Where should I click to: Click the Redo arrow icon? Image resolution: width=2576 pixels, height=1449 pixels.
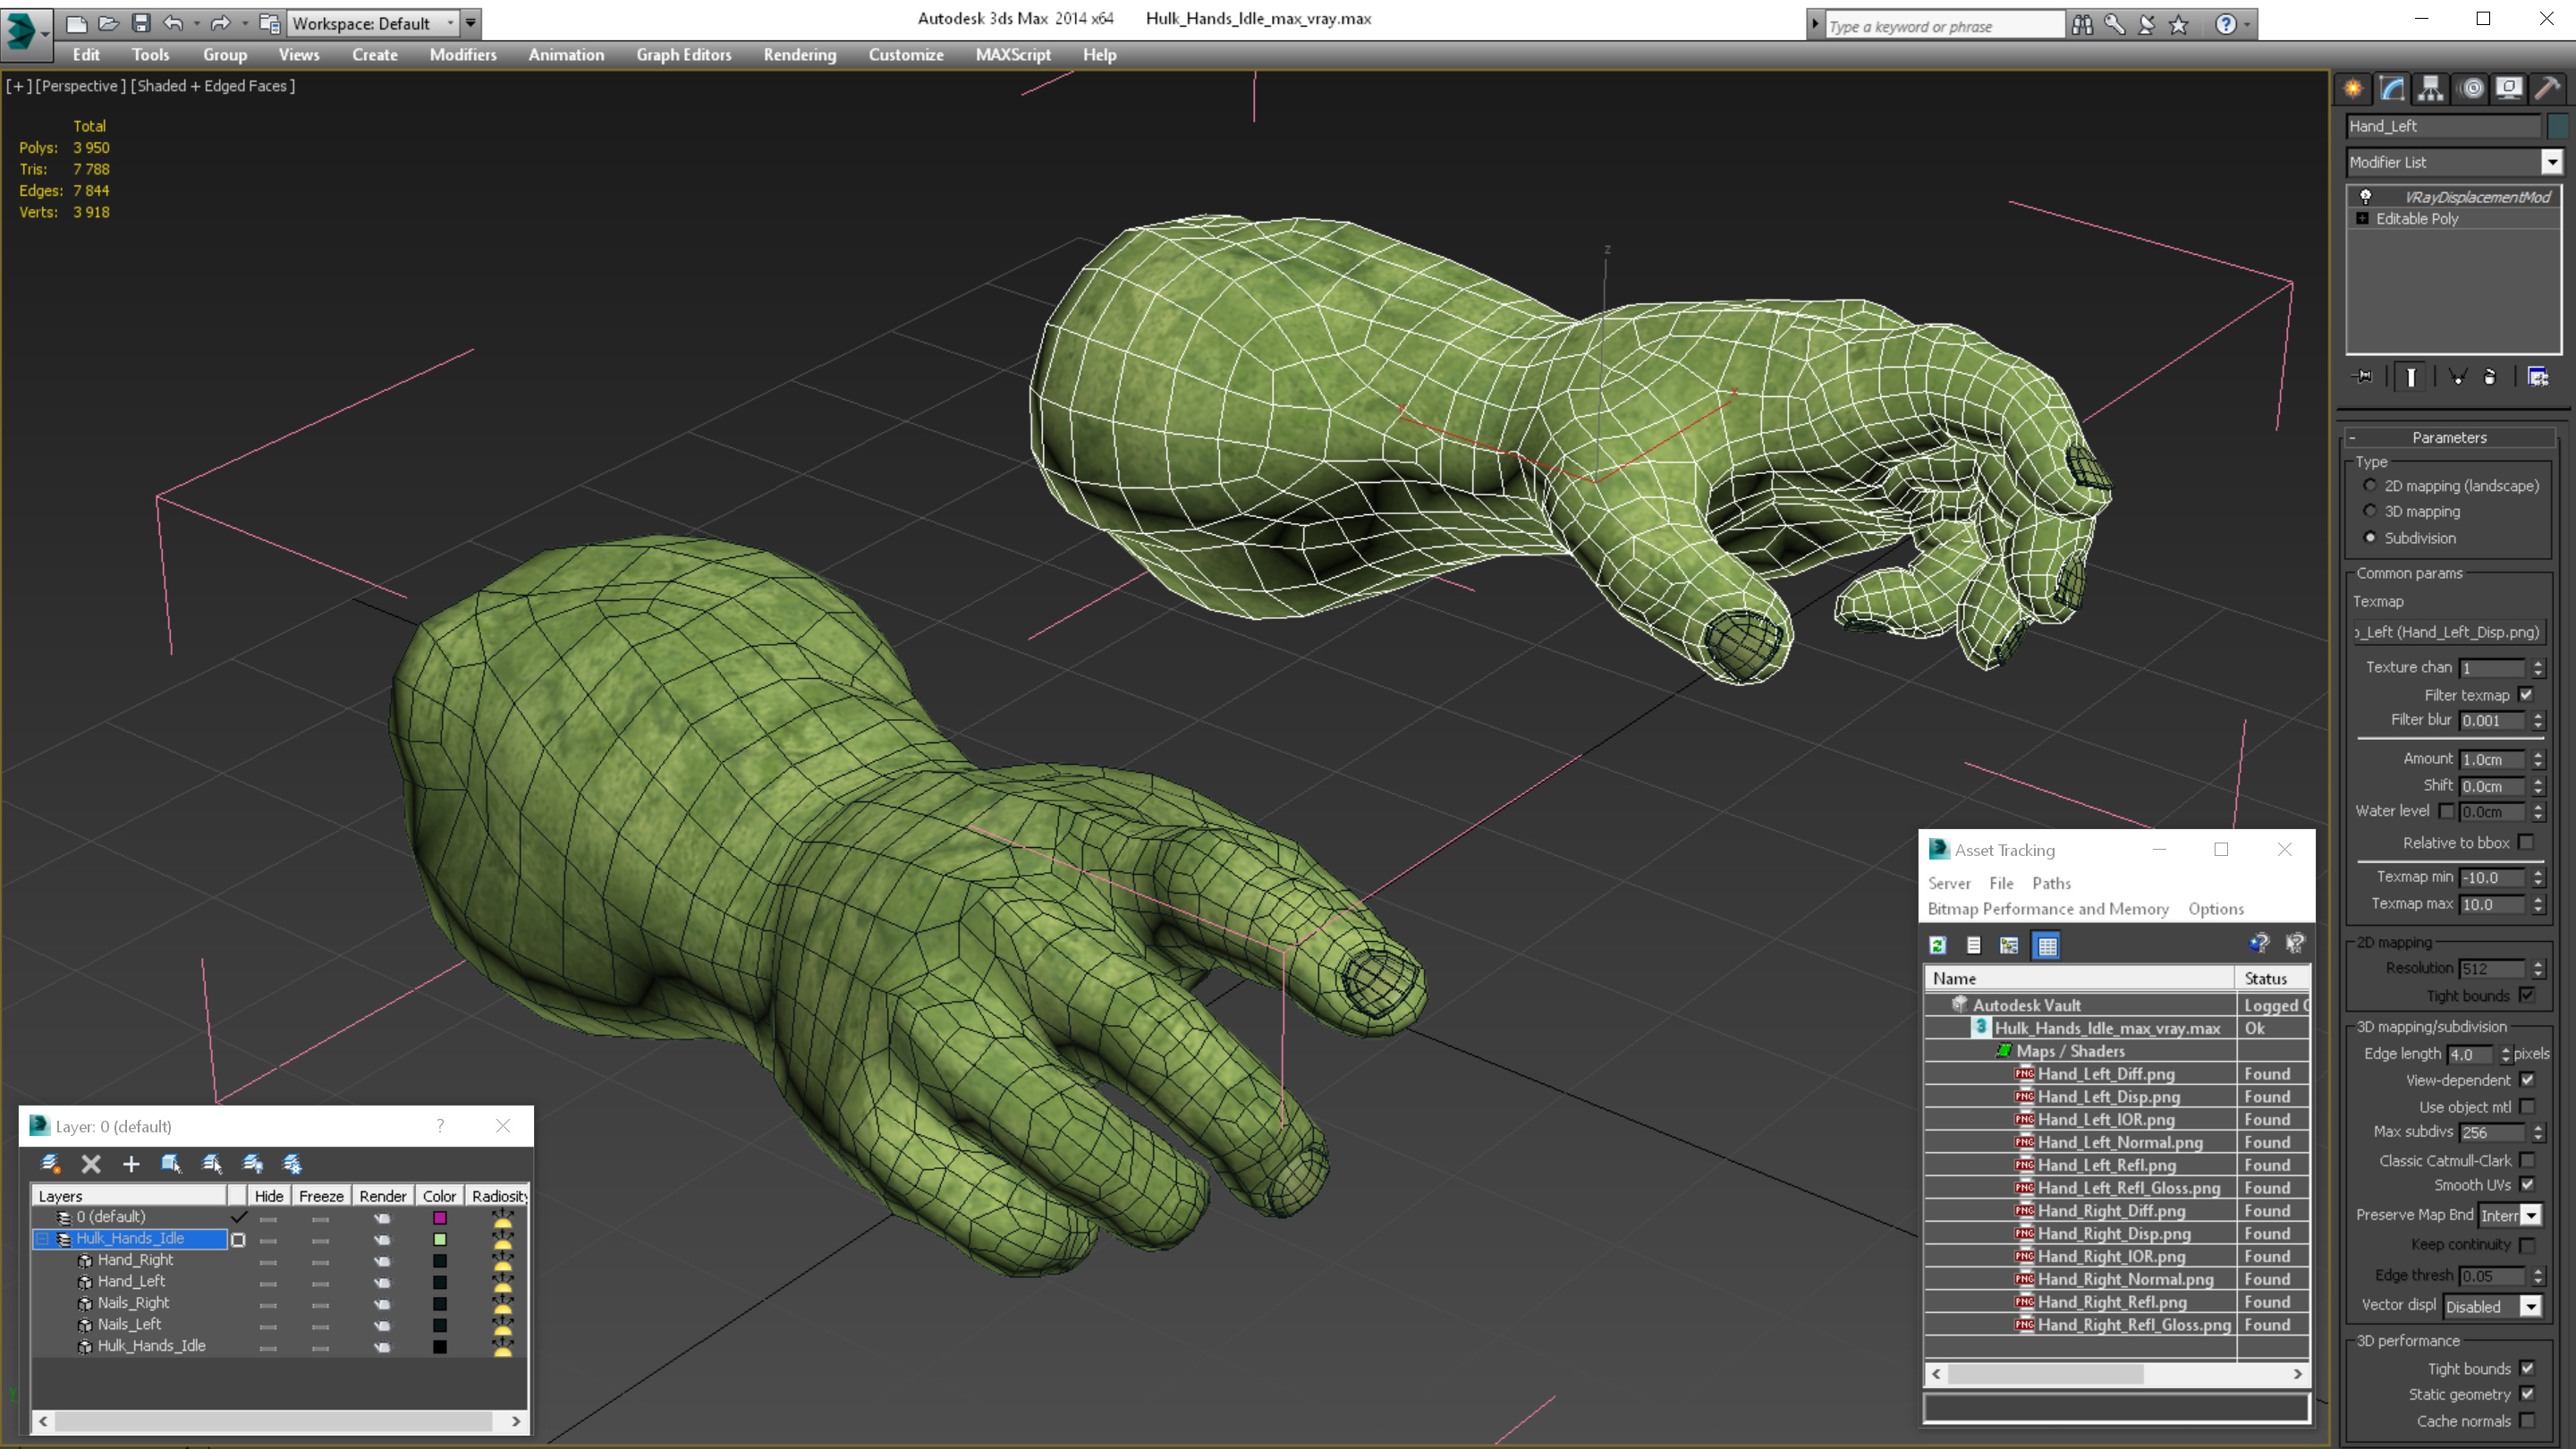pyautogui.click(x=220, y=23)
